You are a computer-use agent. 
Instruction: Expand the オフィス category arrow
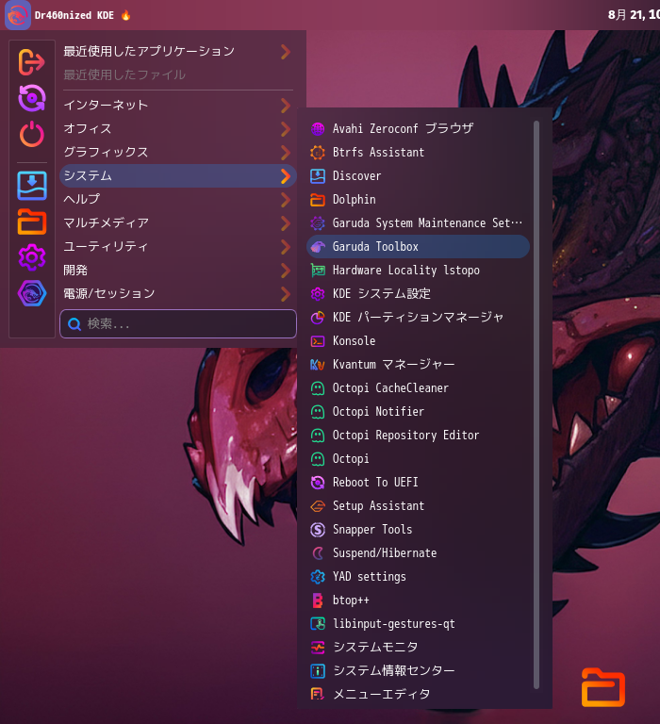click(286, 129)
